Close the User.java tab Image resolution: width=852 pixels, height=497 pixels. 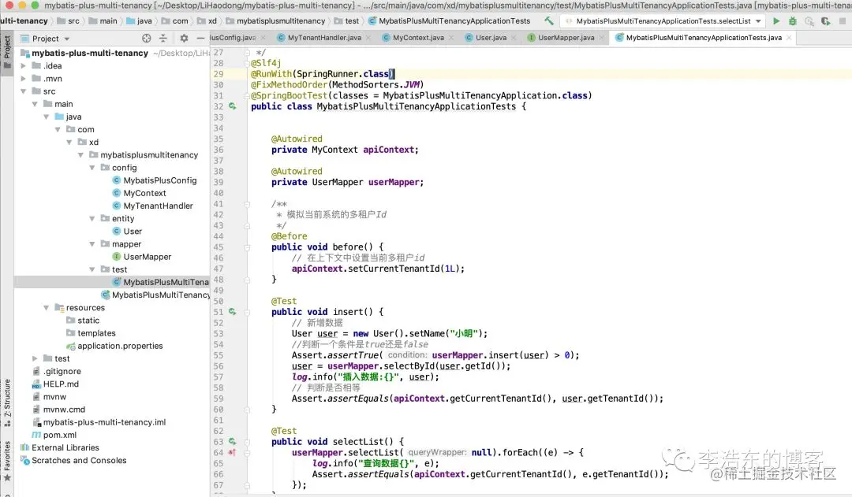[514, 38]
